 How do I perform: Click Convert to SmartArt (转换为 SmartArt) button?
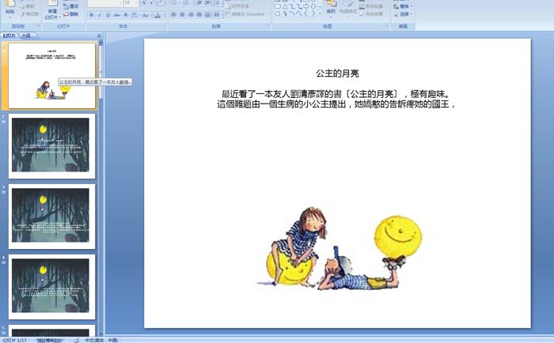click(246, 14)
